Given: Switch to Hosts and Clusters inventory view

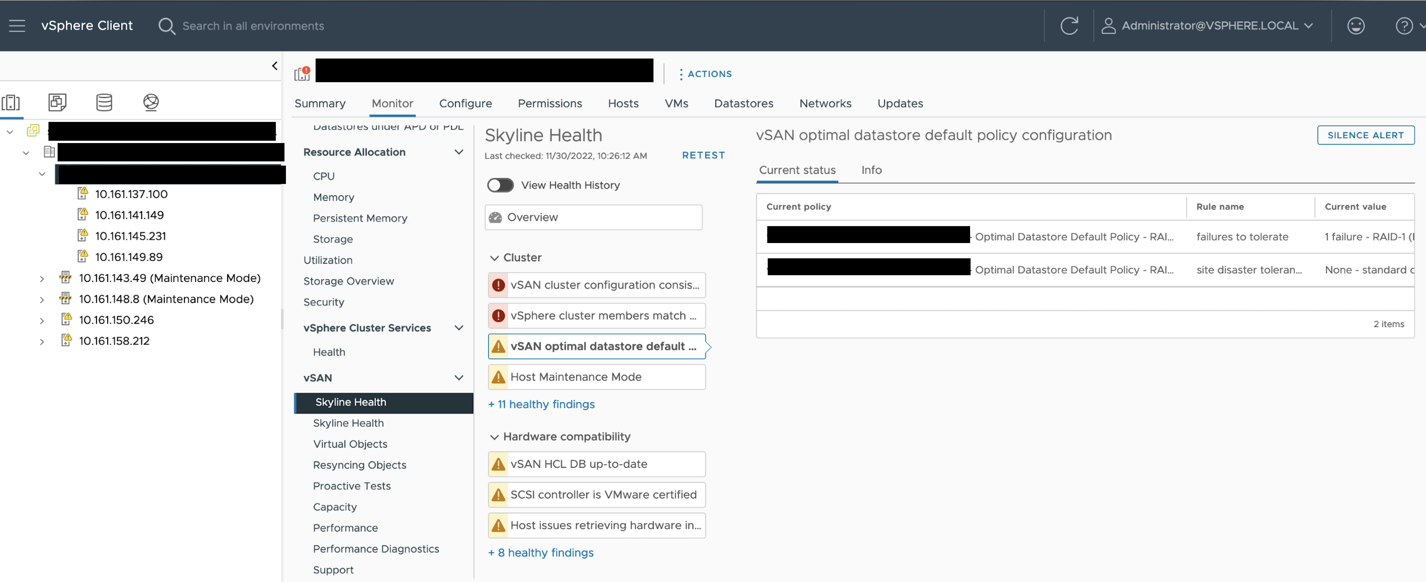Looking at the screenshot, I should coord(11,102).
